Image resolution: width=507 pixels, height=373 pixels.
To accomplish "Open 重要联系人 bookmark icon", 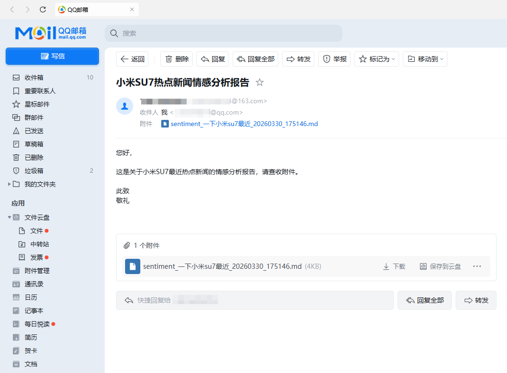I will [x=16, y=91].
